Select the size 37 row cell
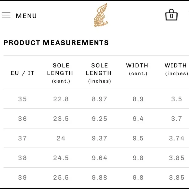 tap(22, 138)
